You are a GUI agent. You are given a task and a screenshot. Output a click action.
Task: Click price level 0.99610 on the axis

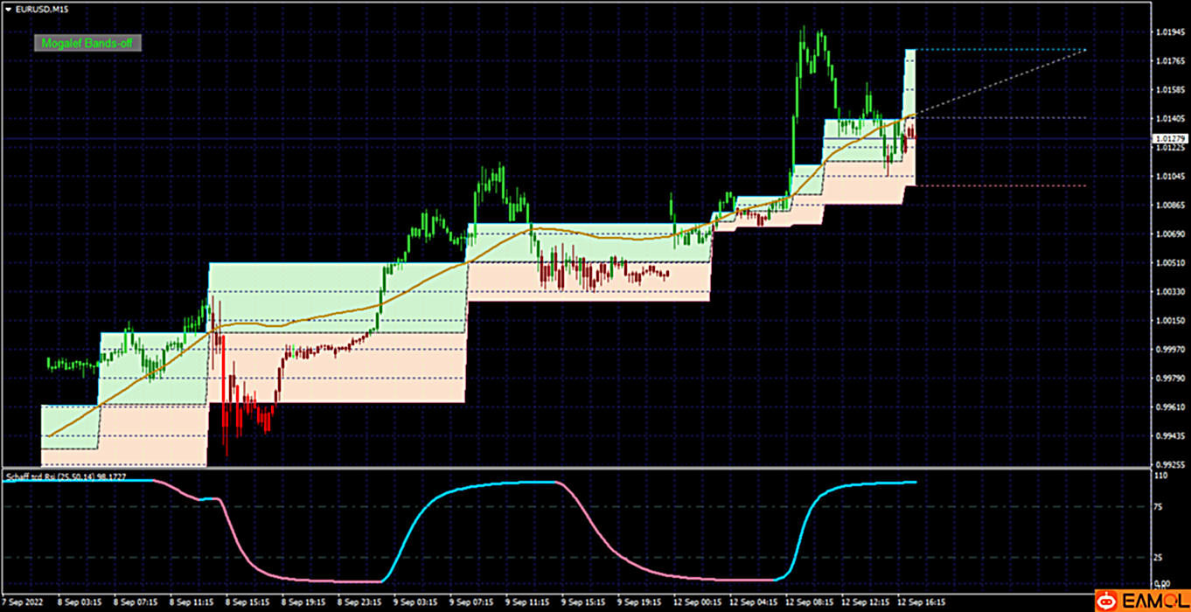(x=1169, y=407)
